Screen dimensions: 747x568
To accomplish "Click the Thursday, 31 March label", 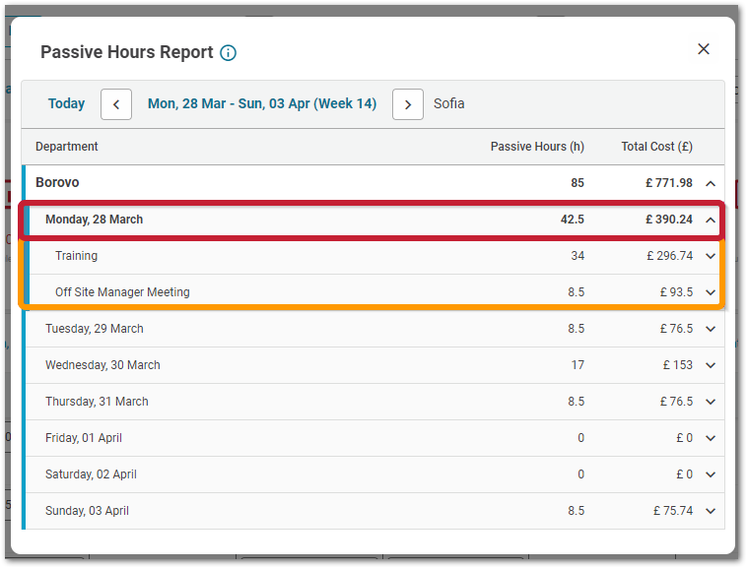I will tap(97, 402).
